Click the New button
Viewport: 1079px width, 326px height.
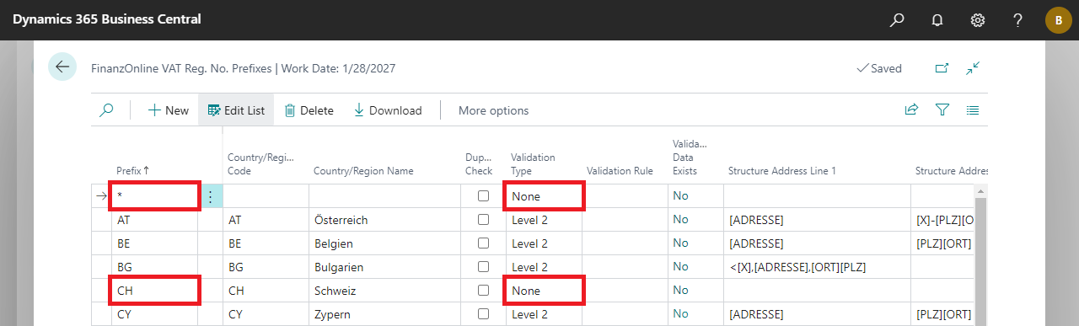pyautogui.click(x=169, y=110)
